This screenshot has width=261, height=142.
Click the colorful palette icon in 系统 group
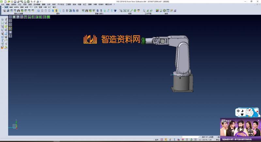[157, 11]
